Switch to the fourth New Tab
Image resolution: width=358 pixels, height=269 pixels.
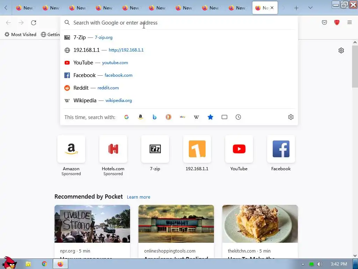point(104,8)
